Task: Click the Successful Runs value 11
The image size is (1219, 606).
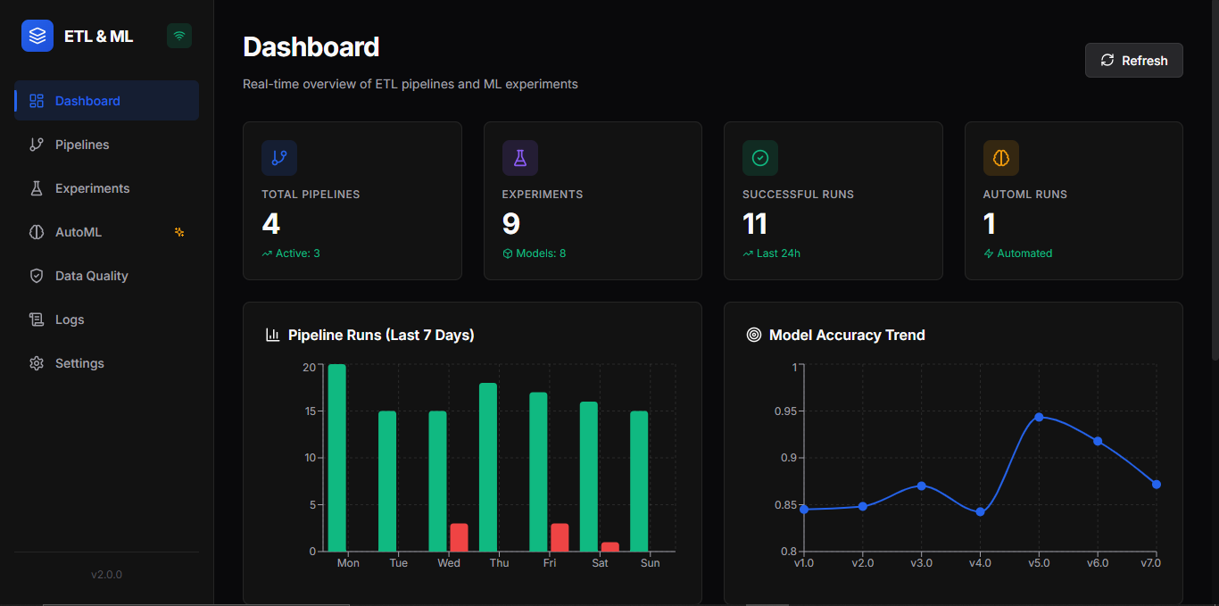Action: point(755,223)
